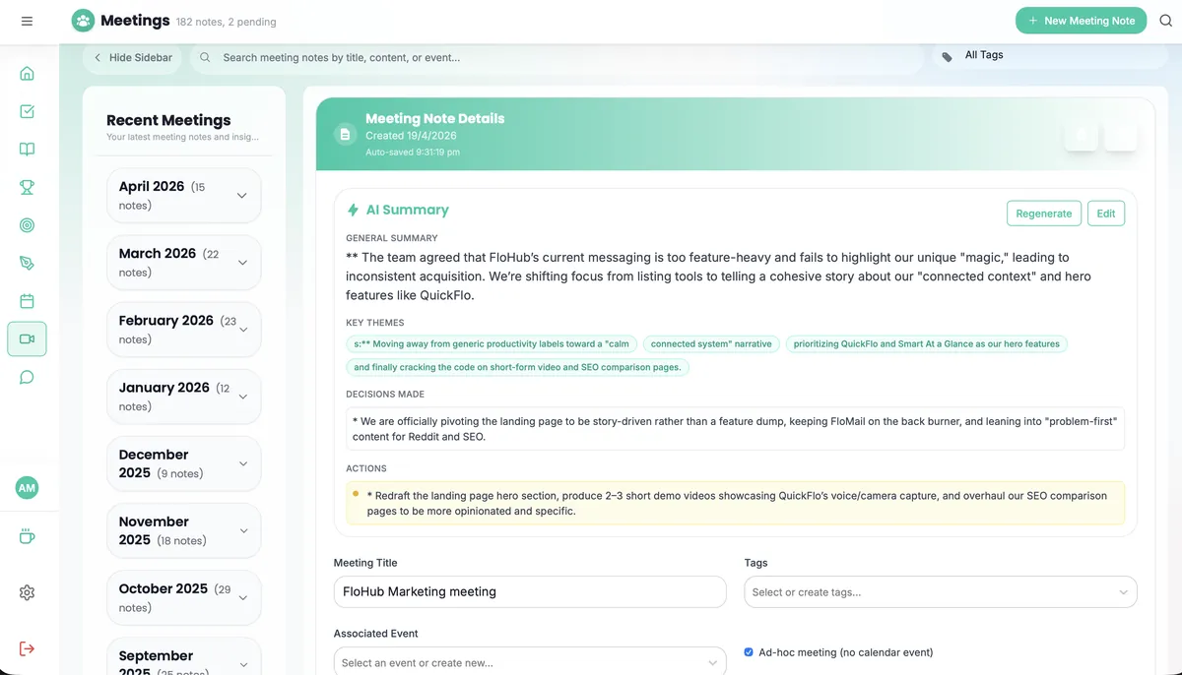Expand the January 2026 notes group
The image size is (1182, 675).
184,396
